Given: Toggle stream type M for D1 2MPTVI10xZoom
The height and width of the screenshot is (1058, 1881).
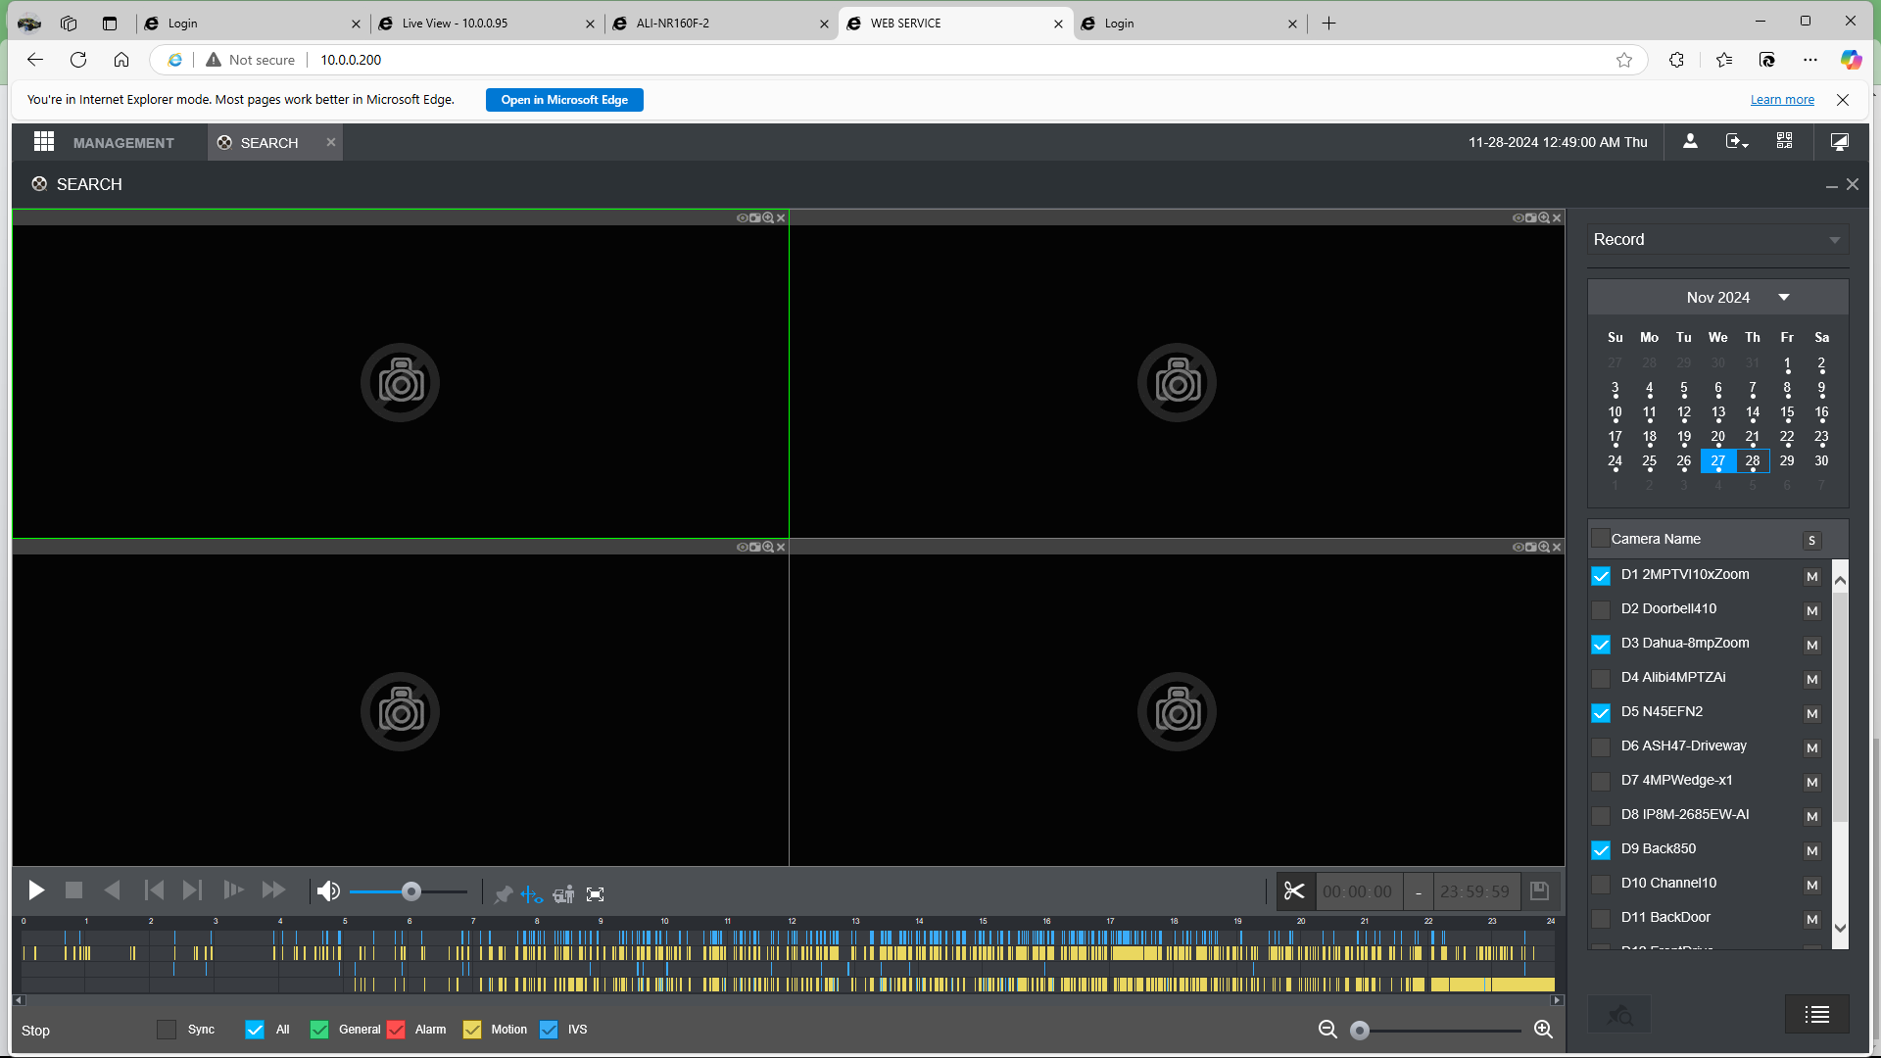Looking at the screenshot, I should click(x=1812, y=576).
